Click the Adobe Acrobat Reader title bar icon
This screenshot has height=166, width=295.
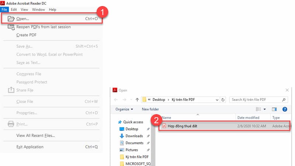point(3,3)
